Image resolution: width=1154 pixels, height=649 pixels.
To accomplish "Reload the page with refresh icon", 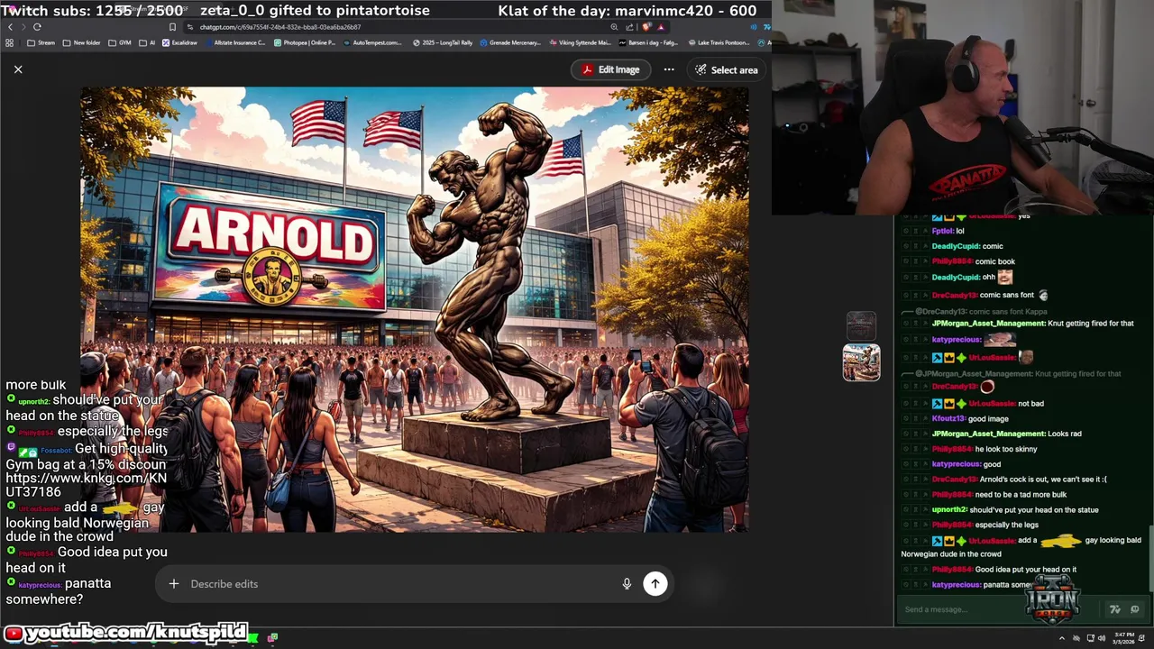I will [37, 27].
